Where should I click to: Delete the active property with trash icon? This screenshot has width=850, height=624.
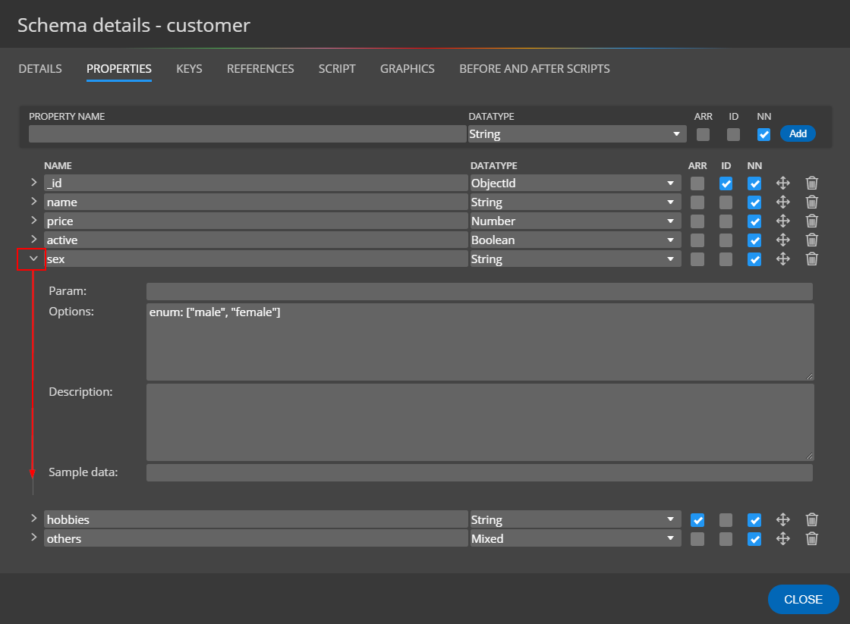811,240
